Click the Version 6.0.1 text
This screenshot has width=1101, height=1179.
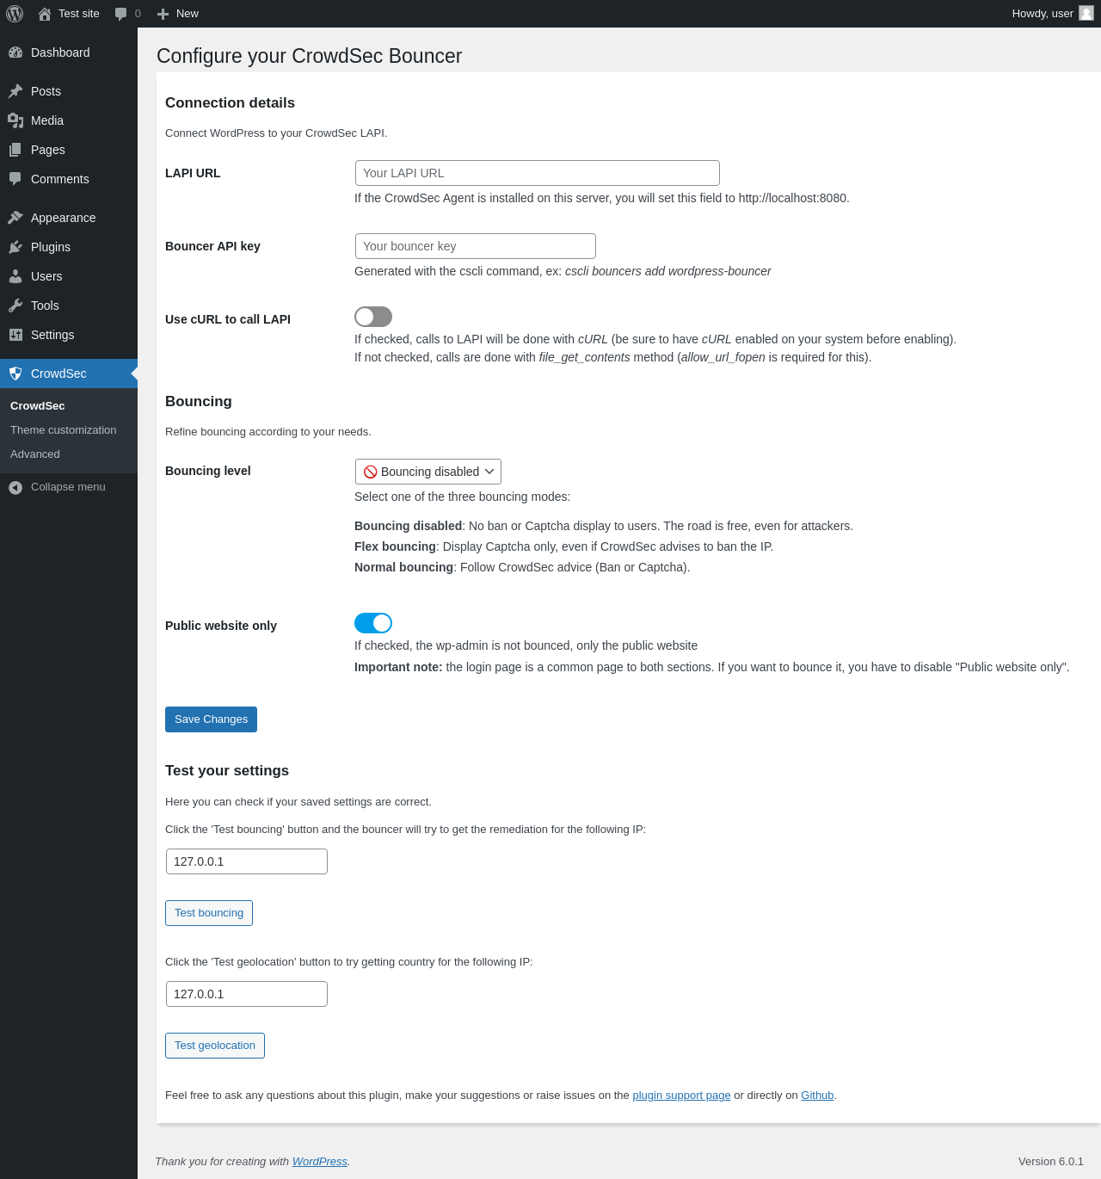pyautogui.click(x=1051, y=1162)
